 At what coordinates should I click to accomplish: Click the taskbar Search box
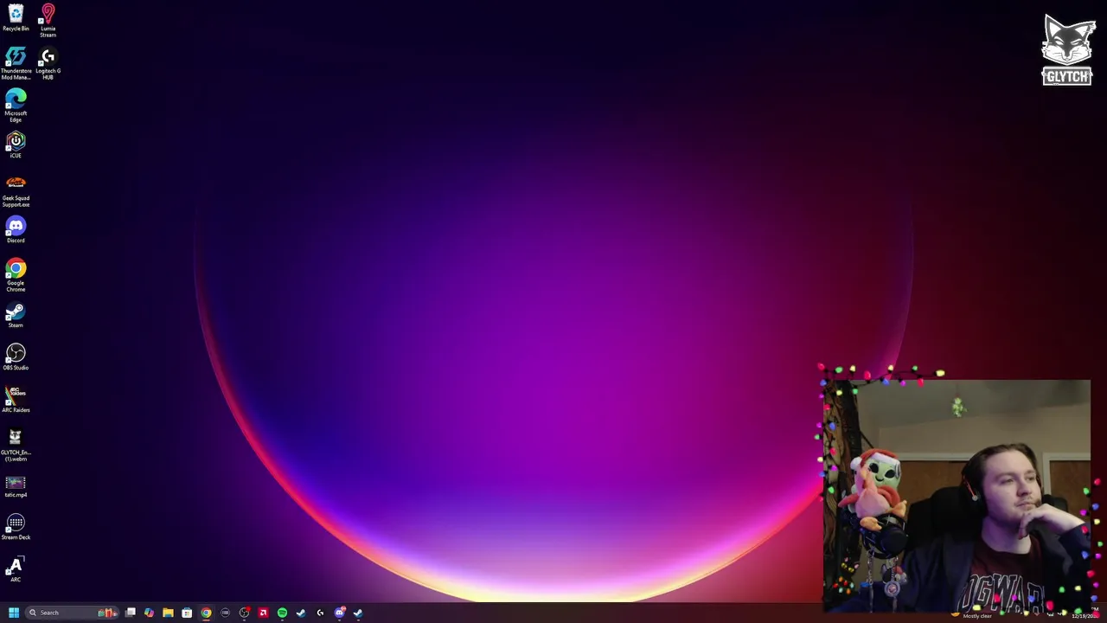[72, 613]
